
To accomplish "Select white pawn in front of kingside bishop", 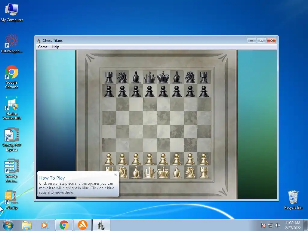I will (x=177, y=159).
